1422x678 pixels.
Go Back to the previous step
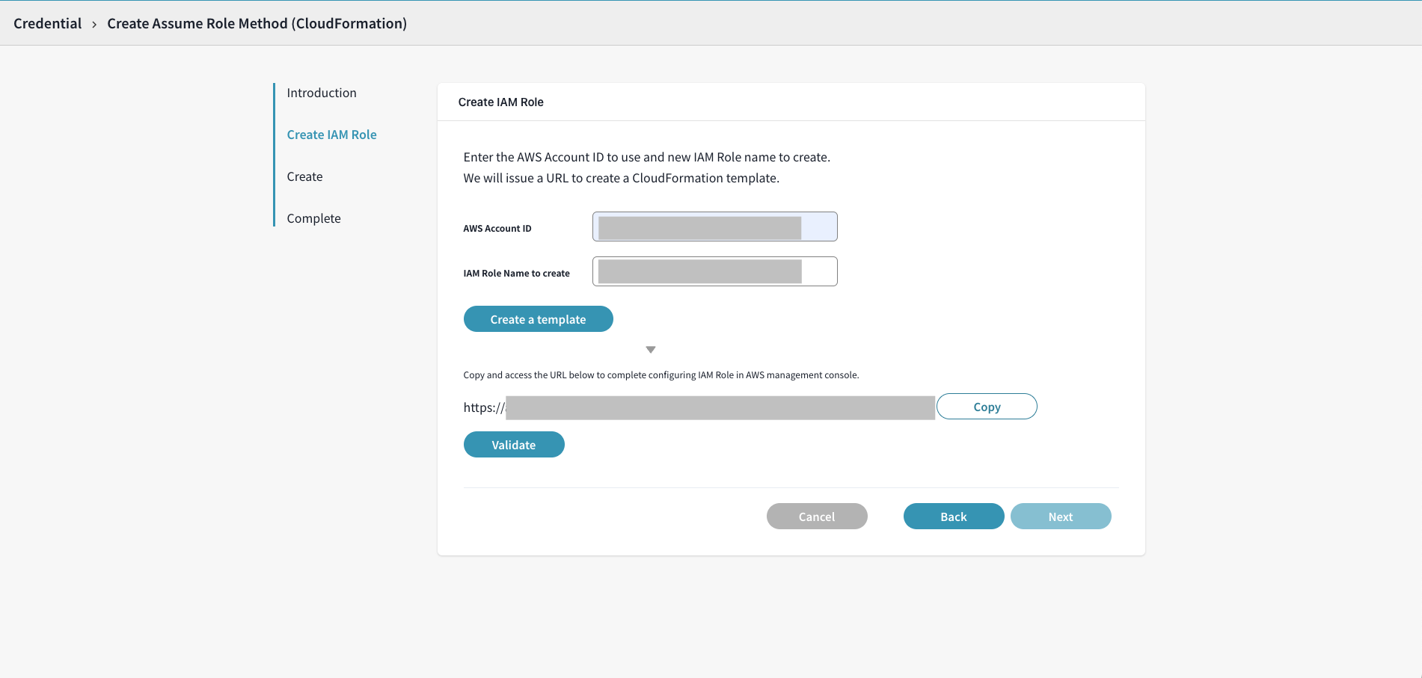[x=954, y=517]
